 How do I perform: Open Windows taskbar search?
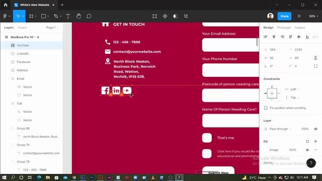coord(13,177)
